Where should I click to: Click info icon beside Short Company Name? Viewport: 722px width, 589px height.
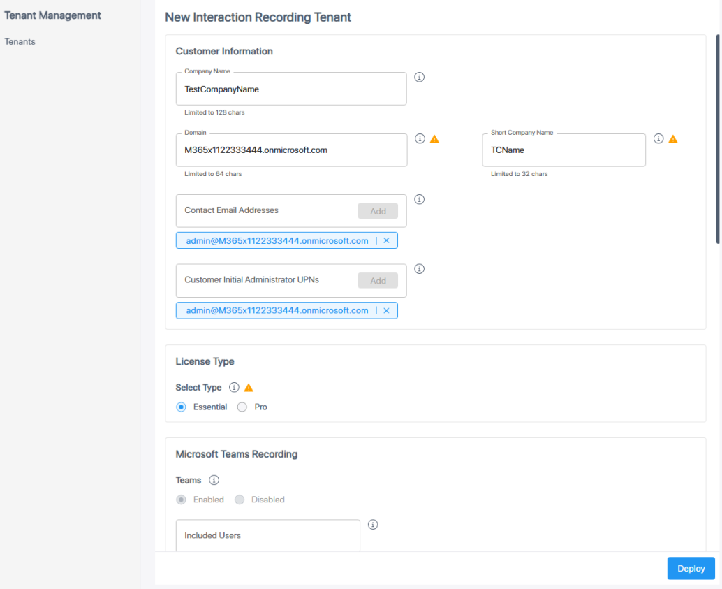(x=658, y=139)
